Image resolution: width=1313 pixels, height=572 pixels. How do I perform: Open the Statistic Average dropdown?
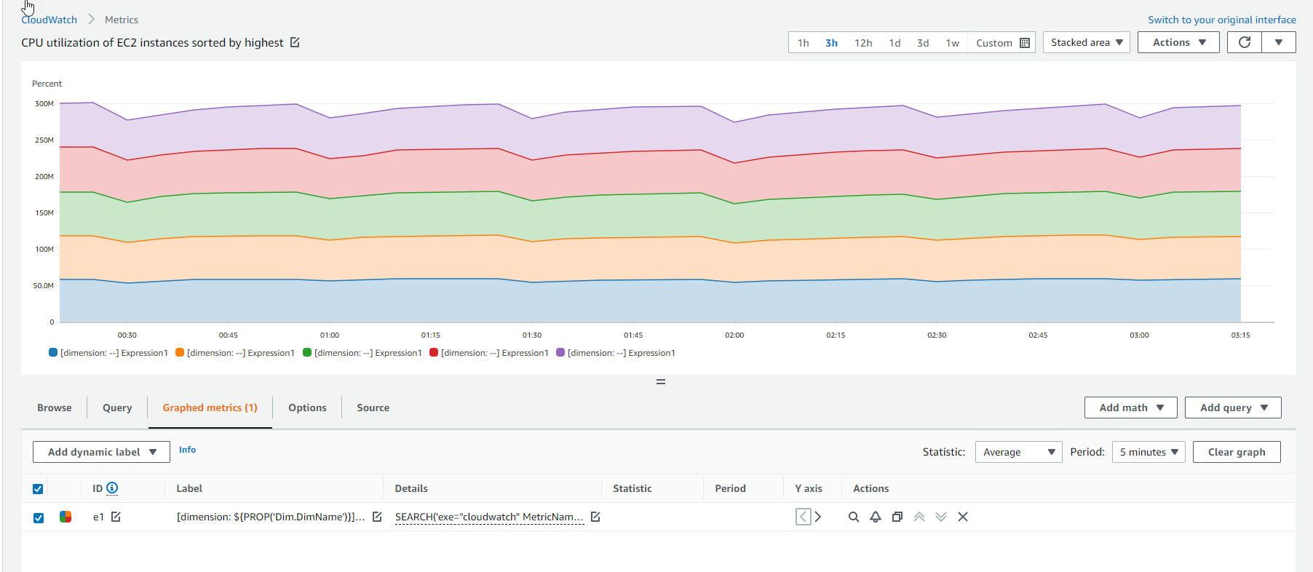tap(1018, 452)
